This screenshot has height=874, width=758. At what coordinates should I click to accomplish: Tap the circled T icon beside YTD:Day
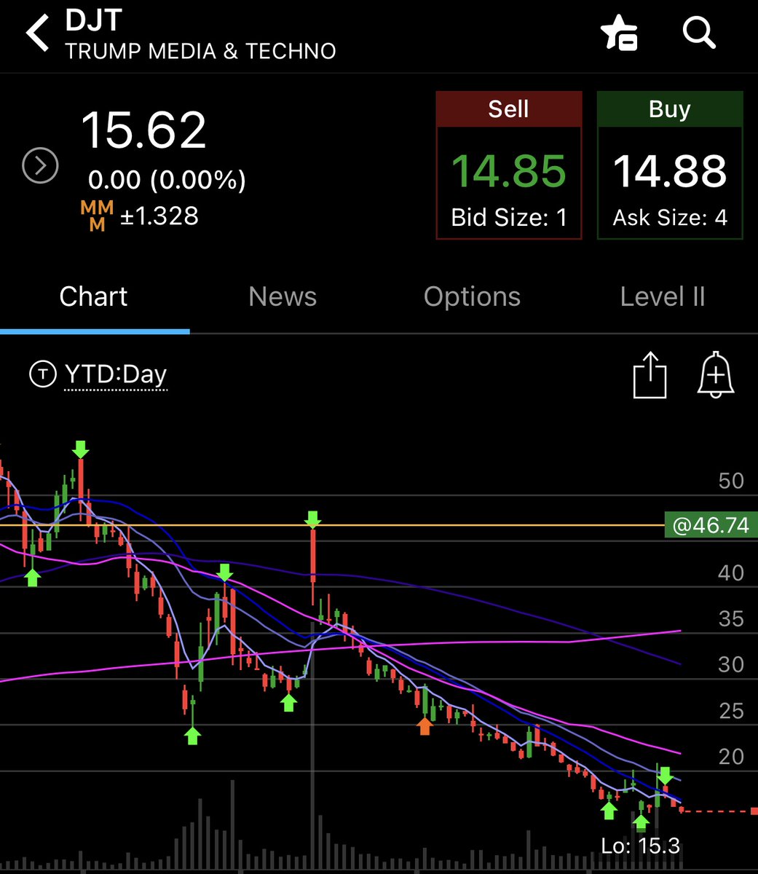click(x=42, y=374)
